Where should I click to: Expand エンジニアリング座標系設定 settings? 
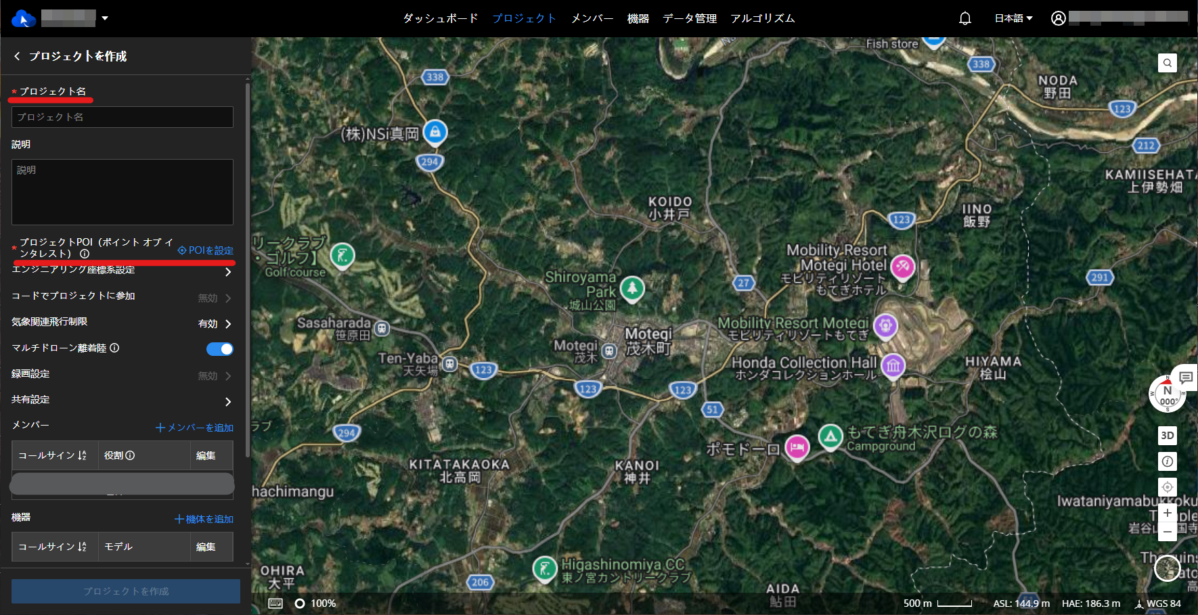pyautogui.click(x=227, y=272)
